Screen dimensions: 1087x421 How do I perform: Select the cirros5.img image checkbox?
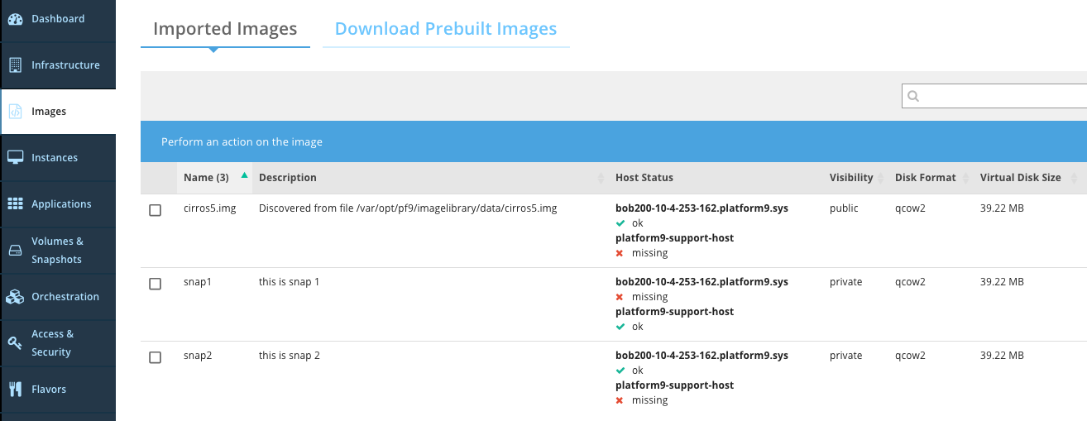(x=155, y=210)
